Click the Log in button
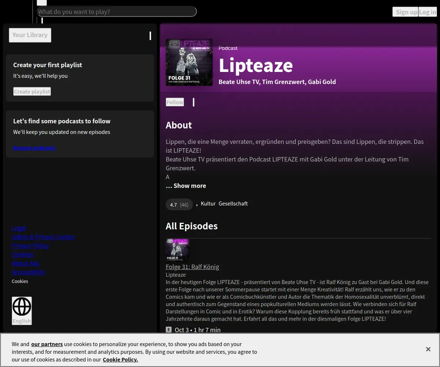This screenshot has height=367, width=440. pyautogui.click(x=428, y=12)
